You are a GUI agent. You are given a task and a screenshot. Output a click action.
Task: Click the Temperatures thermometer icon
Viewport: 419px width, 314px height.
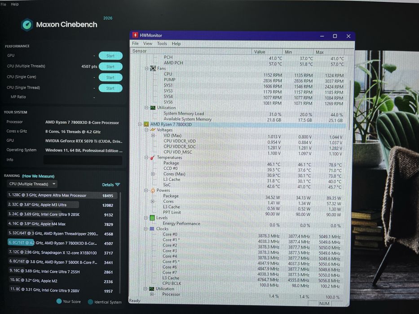[x=152, y=157]
